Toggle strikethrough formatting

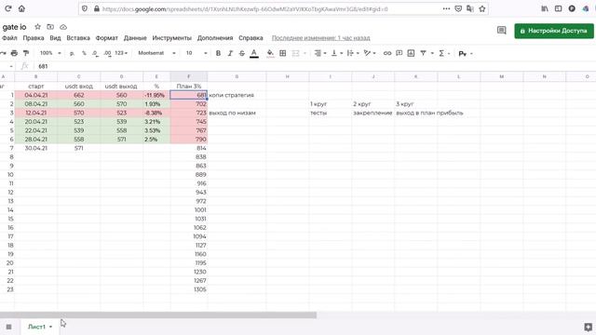(242, 53)
